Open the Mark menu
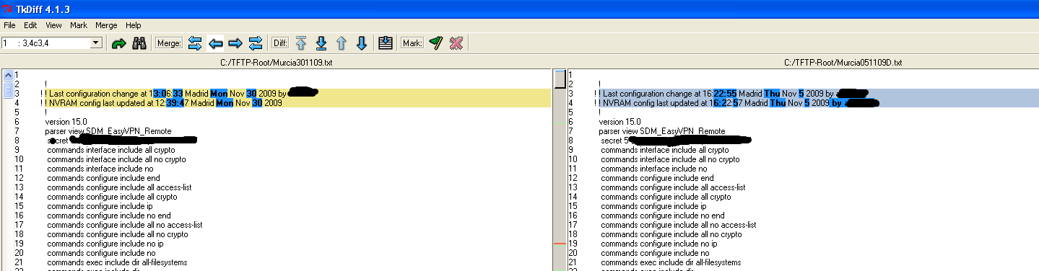The image size is (1039, 271). (x=79, y=25)
